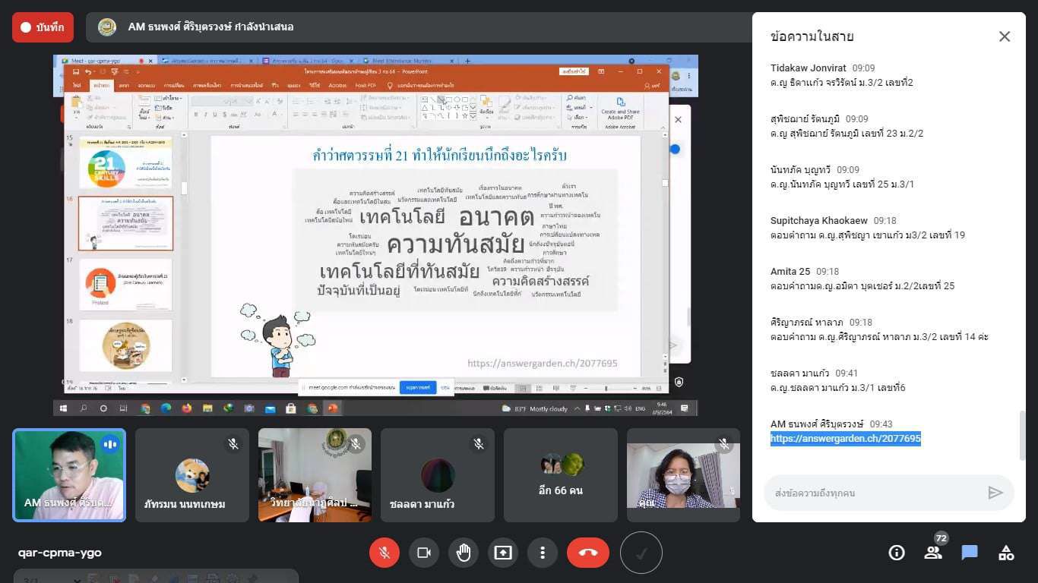Select the 66 more people tile

[561, 475]
